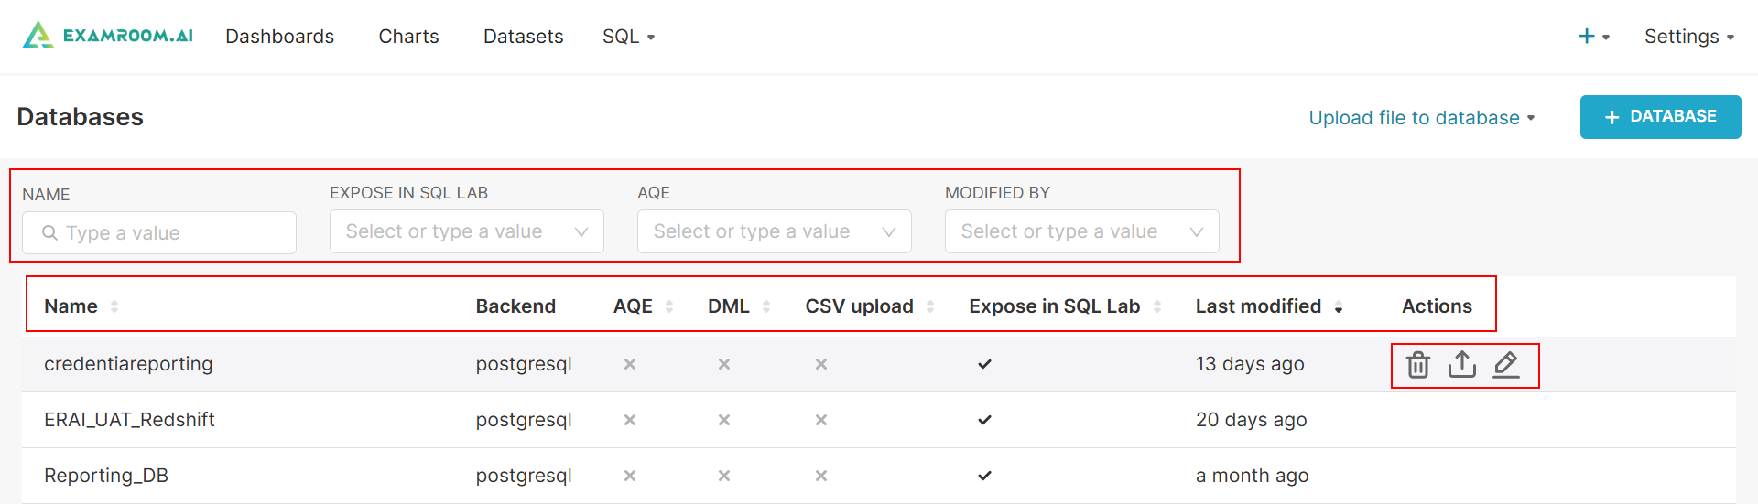Sort by AQE column

pos(669,306)
